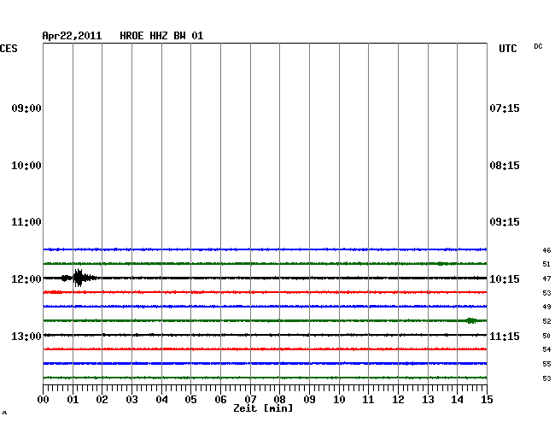Select the 11:15 UTC time label
This screenshot has height=422, width=555.
pyautogui.click(x=505, y=337)
